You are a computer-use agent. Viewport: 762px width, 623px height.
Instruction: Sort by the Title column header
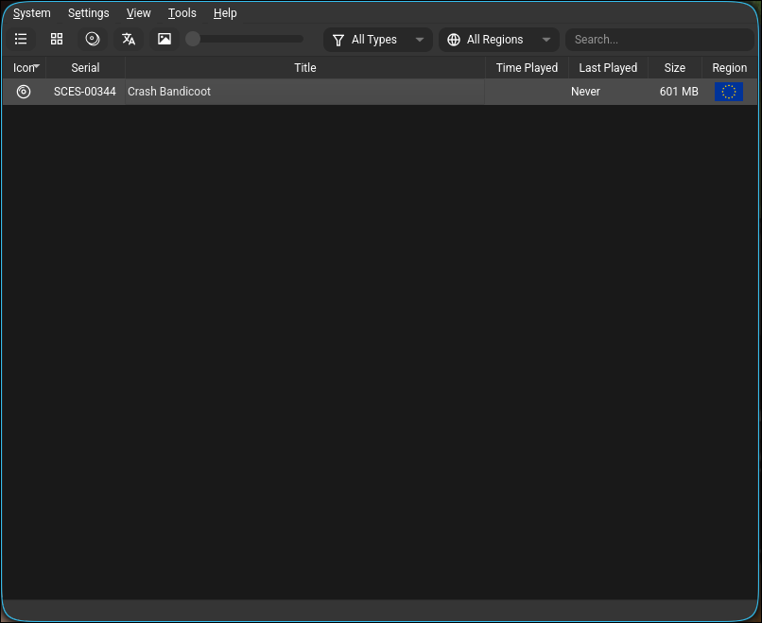click(305, 68)
